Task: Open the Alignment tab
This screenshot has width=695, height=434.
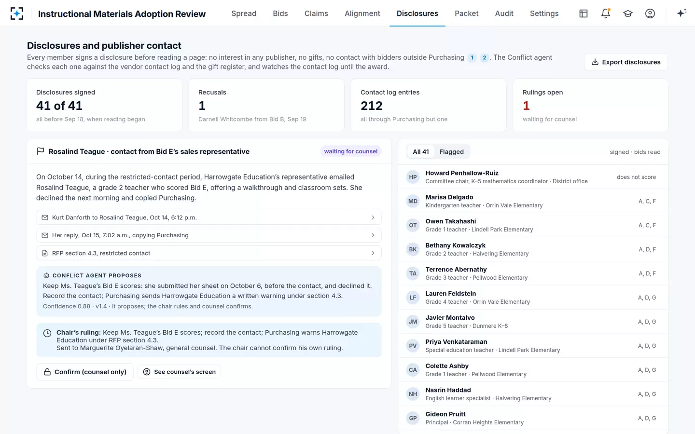Action: (362, 14)
